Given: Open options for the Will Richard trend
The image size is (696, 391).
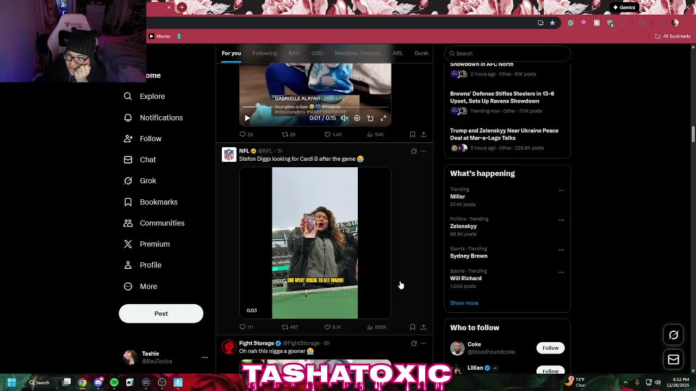Looking at the screenshot, I should (561, 272).
